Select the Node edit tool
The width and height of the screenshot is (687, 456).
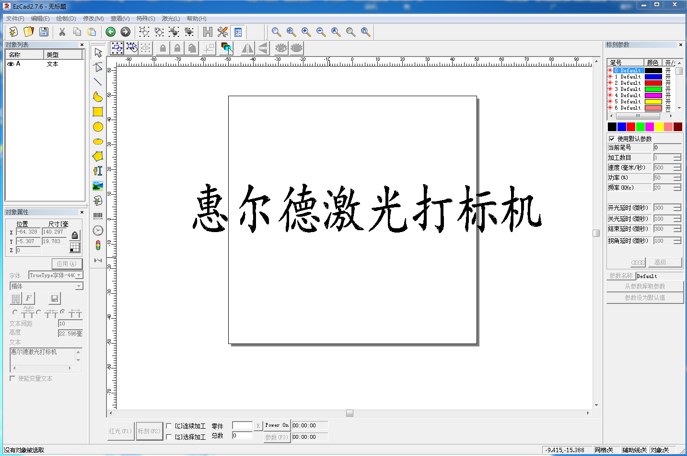[98, 67]
